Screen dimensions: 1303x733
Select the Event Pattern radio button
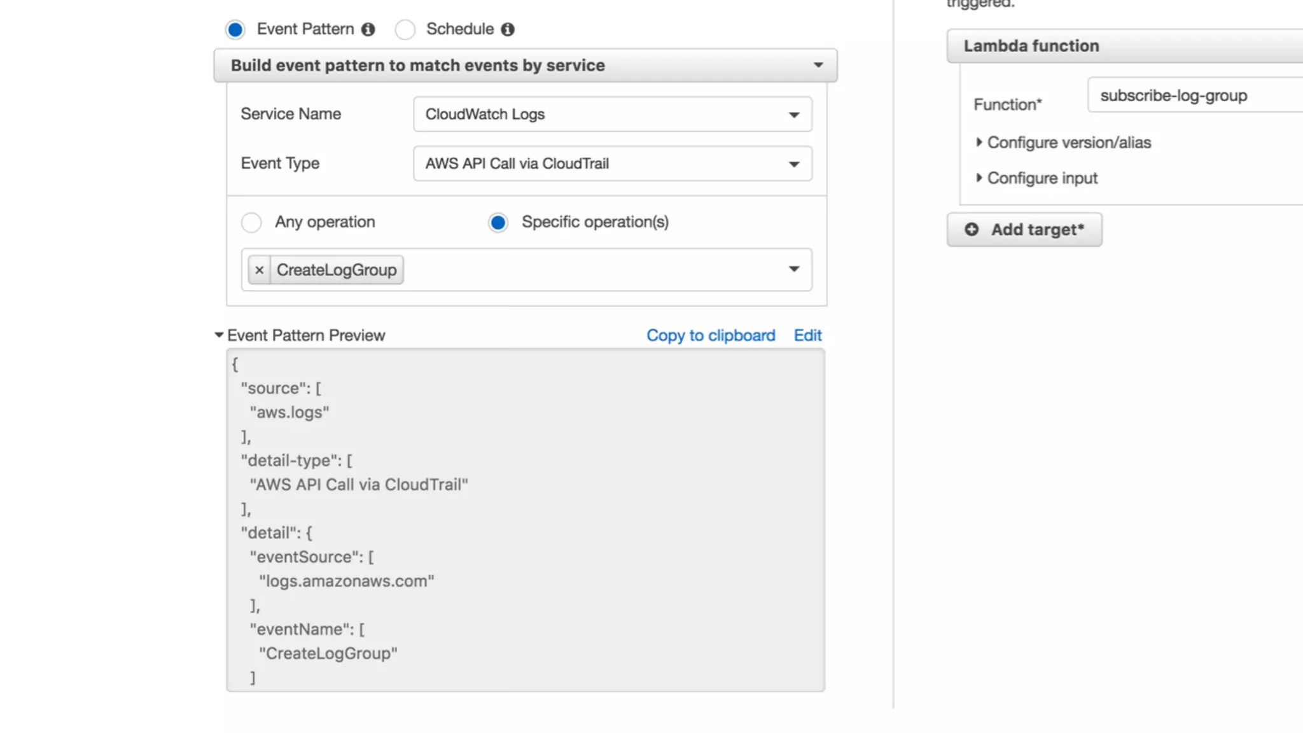point(235,29)
